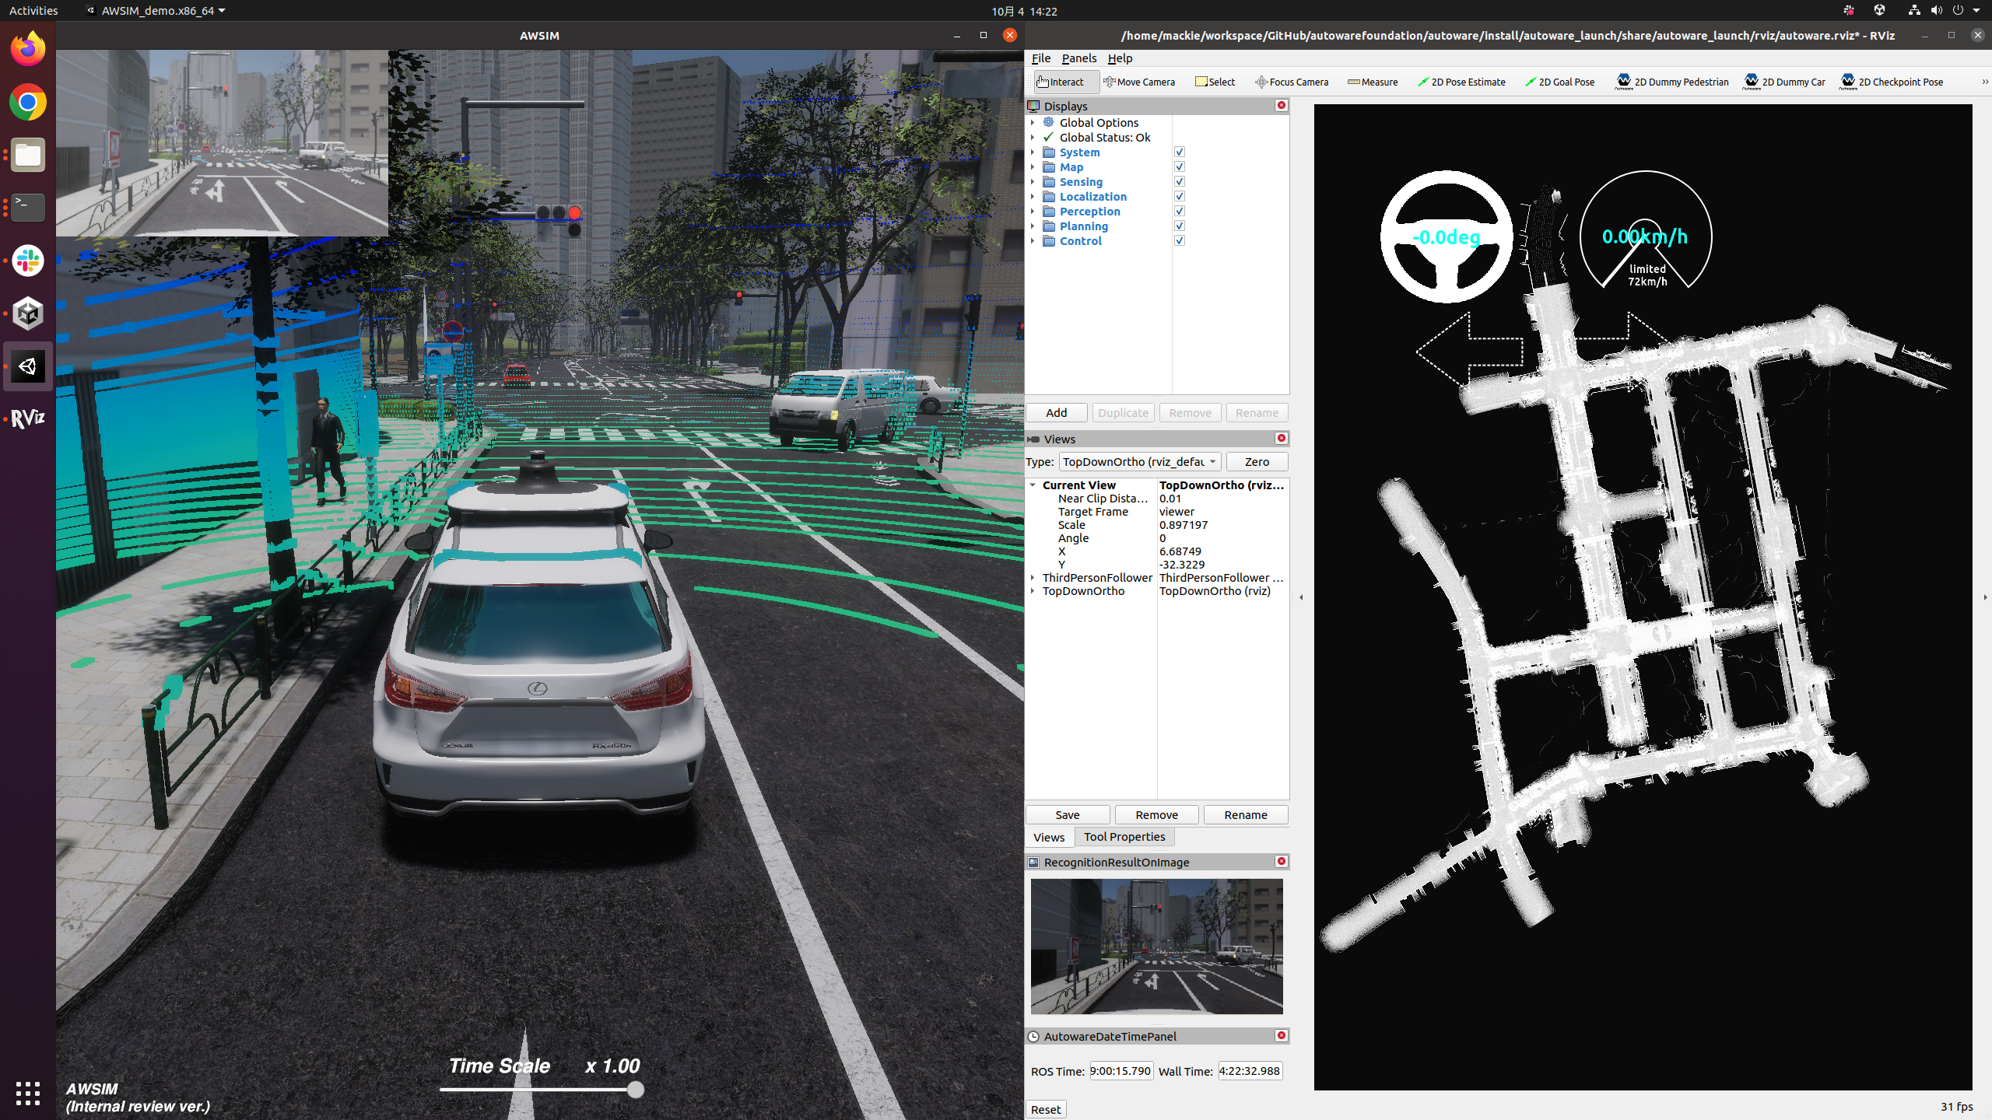Click the Add display button
This screenshot has width=1992, height=1120.
coord(1056,412)
